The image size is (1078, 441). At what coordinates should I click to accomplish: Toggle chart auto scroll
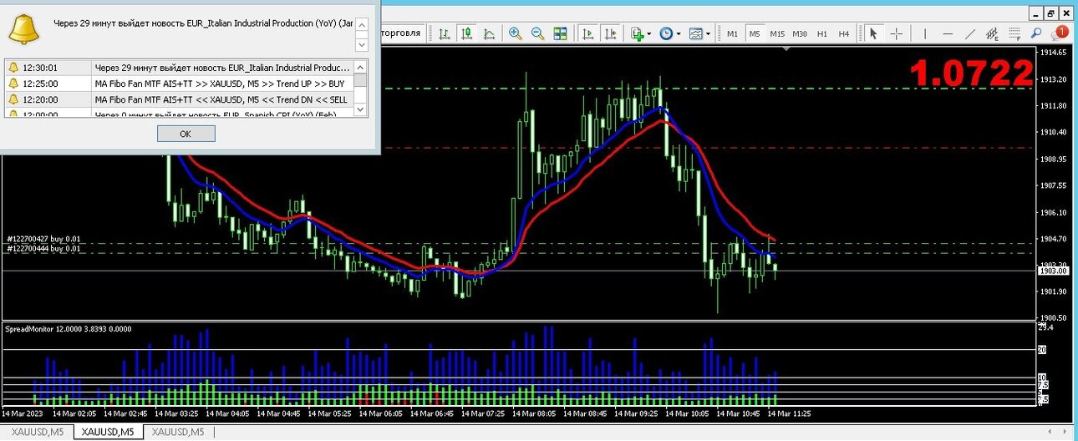click(588, 33)
